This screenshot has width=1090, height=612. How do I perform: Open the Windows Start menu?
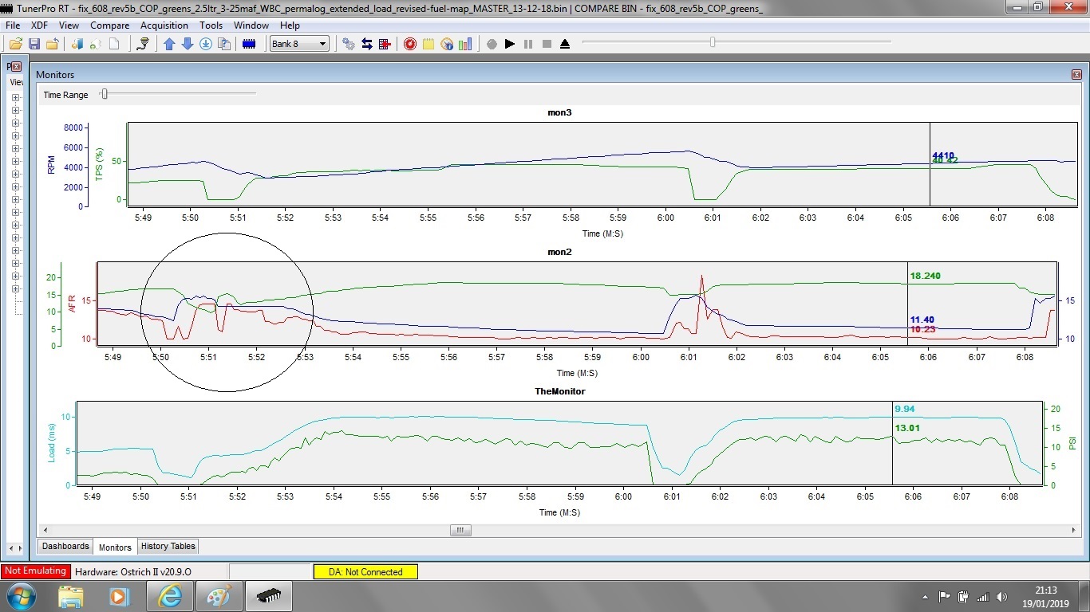point(21,596)
